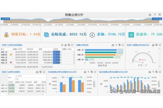Export the department completion-rate table panel
The image size is (163, 108).
[x=65, y=45]
